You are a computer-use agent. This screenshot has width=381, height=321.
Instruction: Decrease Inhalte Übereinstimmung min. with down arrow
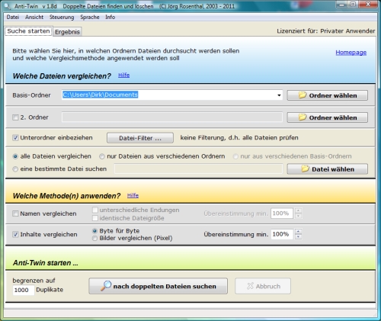pyautogui.click(x=299, y=236)
